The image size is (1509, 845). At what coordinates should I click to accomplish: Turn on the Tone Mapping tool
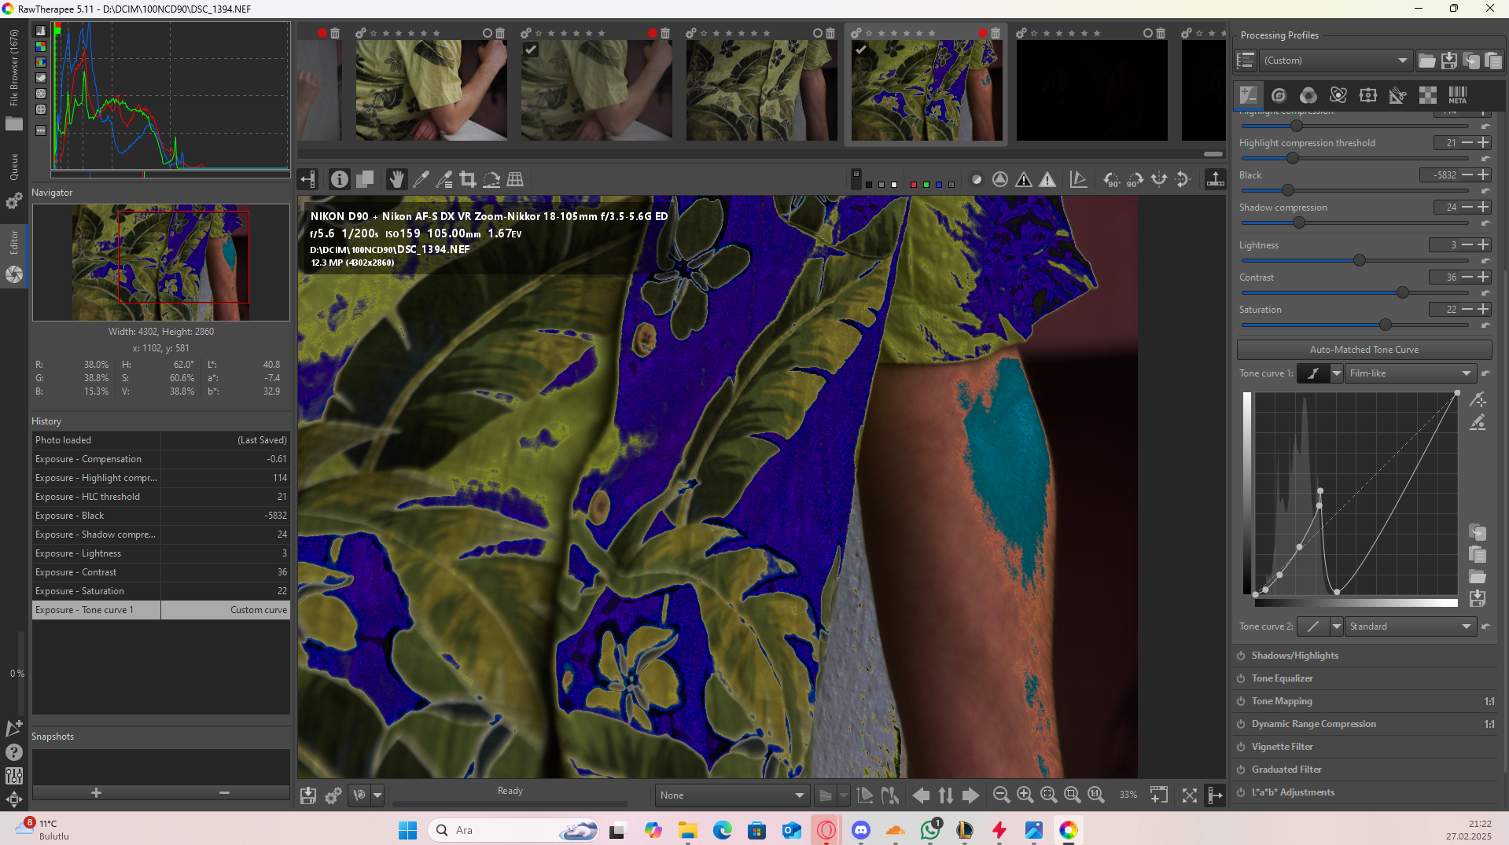[1241, 701]
